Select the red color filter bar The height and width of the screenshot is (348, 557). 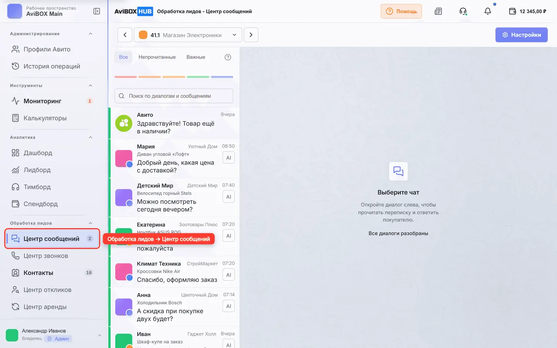click(x=125, y=77)
